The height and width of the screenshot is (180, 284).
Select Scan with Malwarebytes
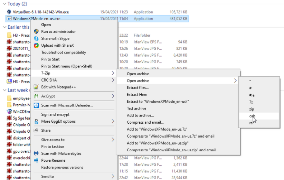point(61,153)
